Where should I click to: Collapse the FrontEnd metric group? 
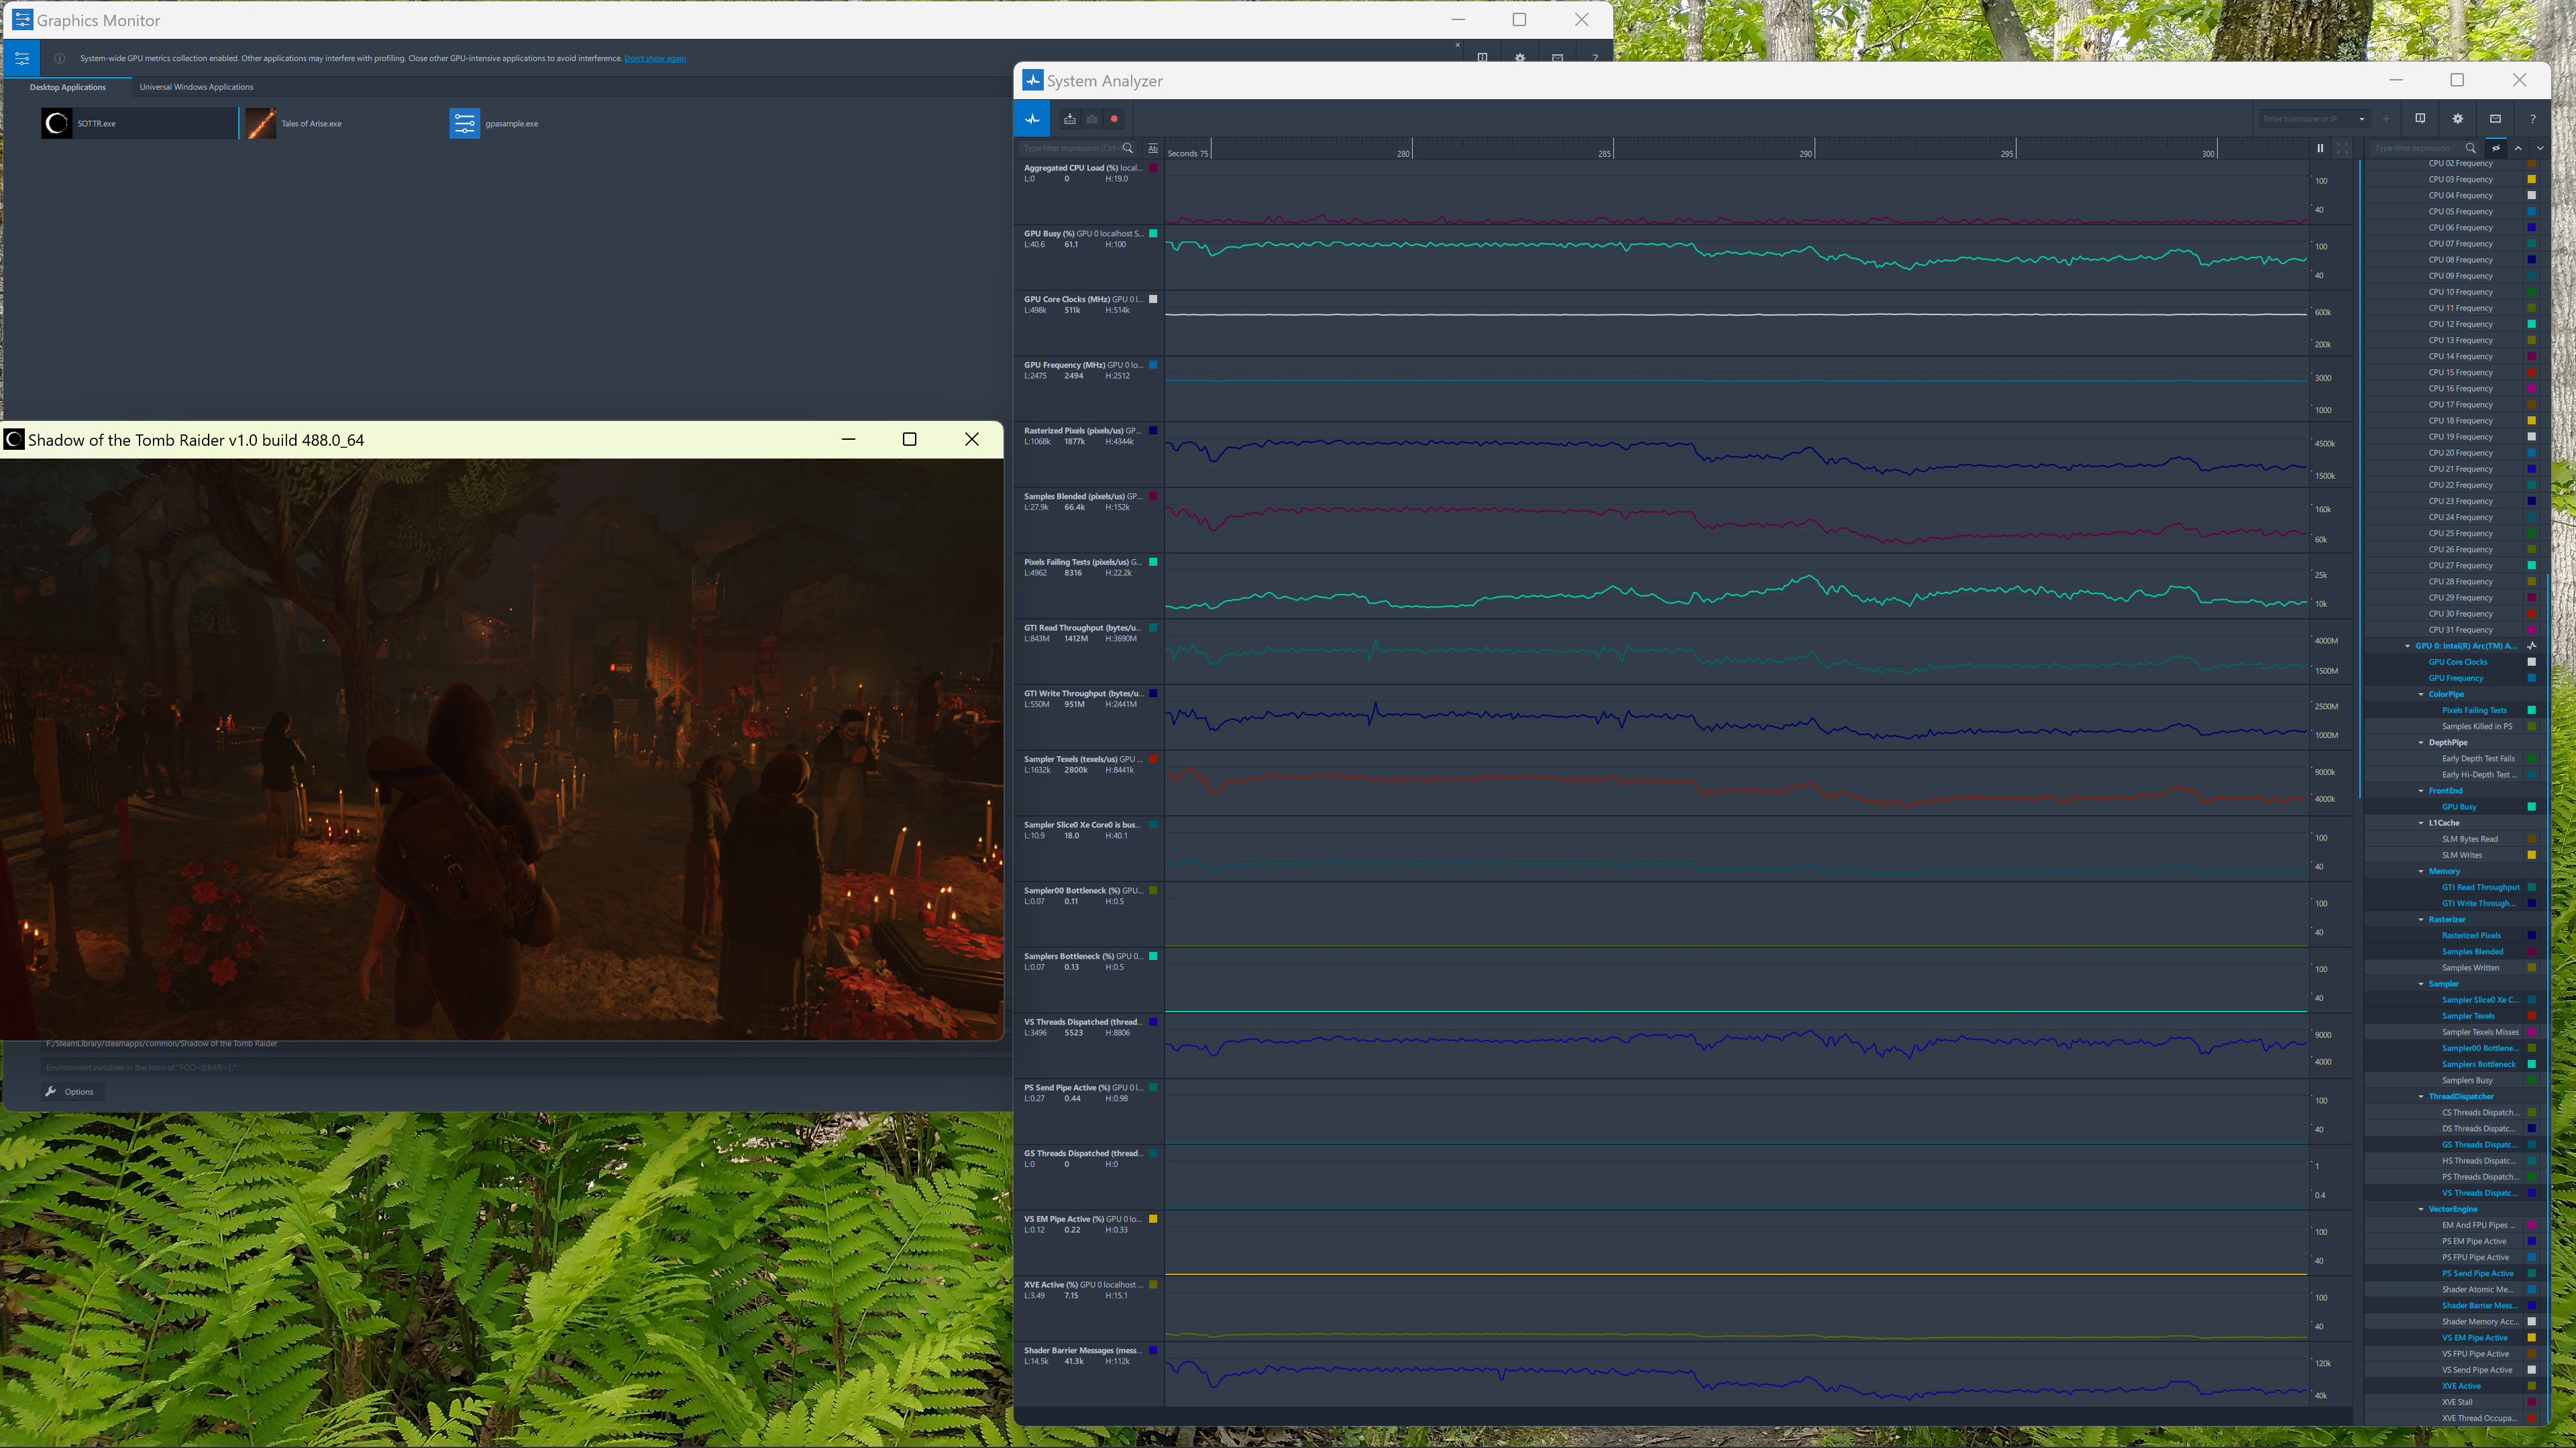pyautogui.click(x=2421, y=790)
